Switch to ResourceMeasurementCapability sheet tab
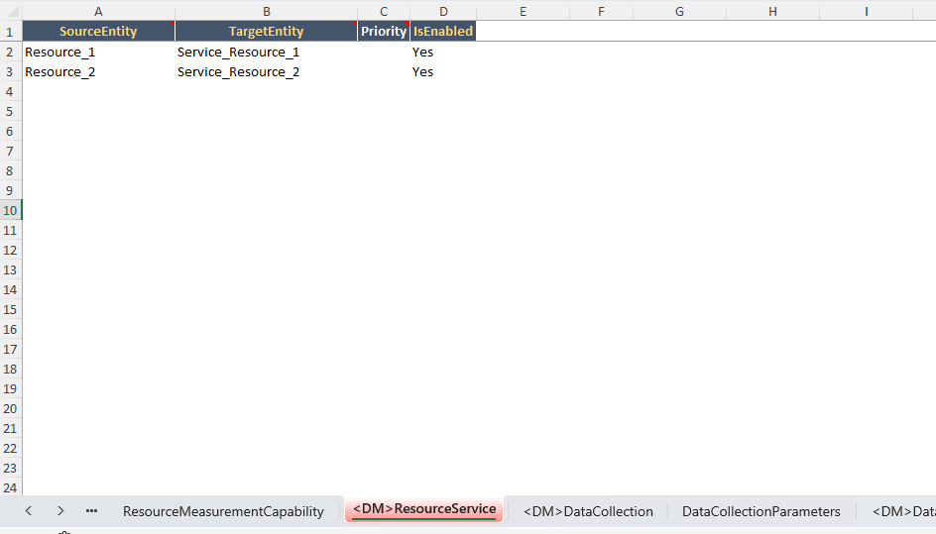This screenshot has width=936, height=534. click(x=223, y=511)
